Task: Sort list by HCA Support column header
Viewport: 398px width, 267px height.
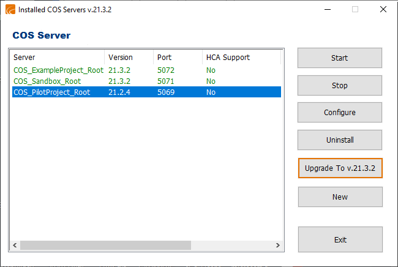Action: pos(241,58)
